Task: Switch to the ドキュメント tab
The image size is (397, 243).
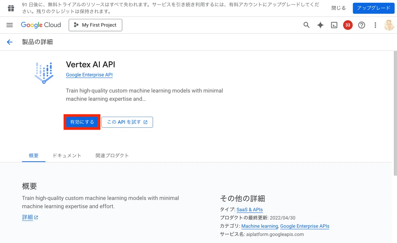Action: pyautogui.click(x=67, y=155)
